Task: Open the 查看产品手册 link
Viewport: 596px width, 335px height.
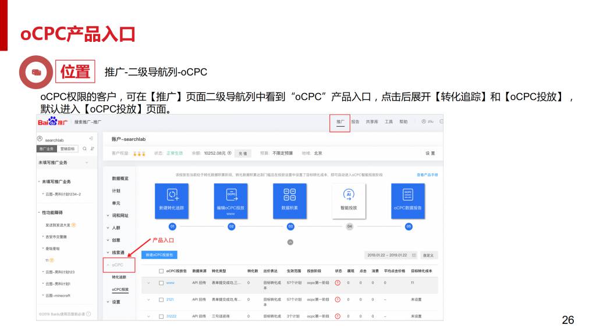Action: [427, 174]
